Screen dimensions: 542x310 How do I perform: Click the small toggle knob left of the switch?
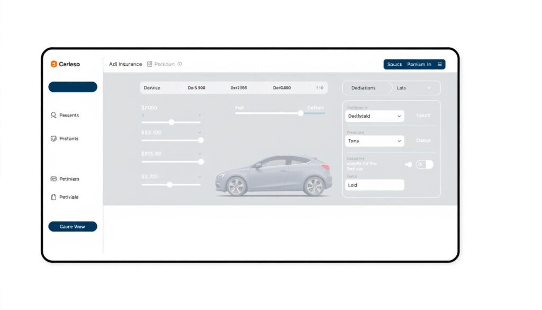[x=408, y=164]
